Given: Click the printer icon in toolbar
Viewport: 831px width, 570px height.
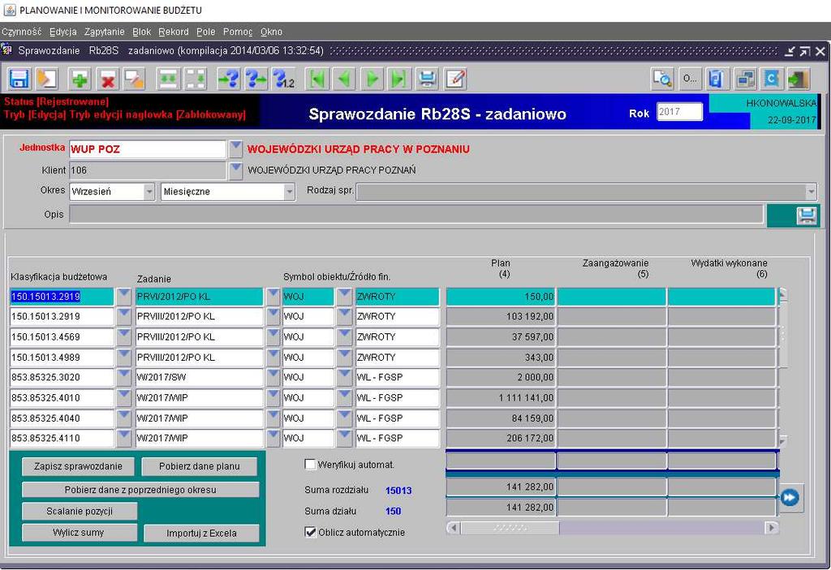Looking at the screenshot, I should (427, 79).
